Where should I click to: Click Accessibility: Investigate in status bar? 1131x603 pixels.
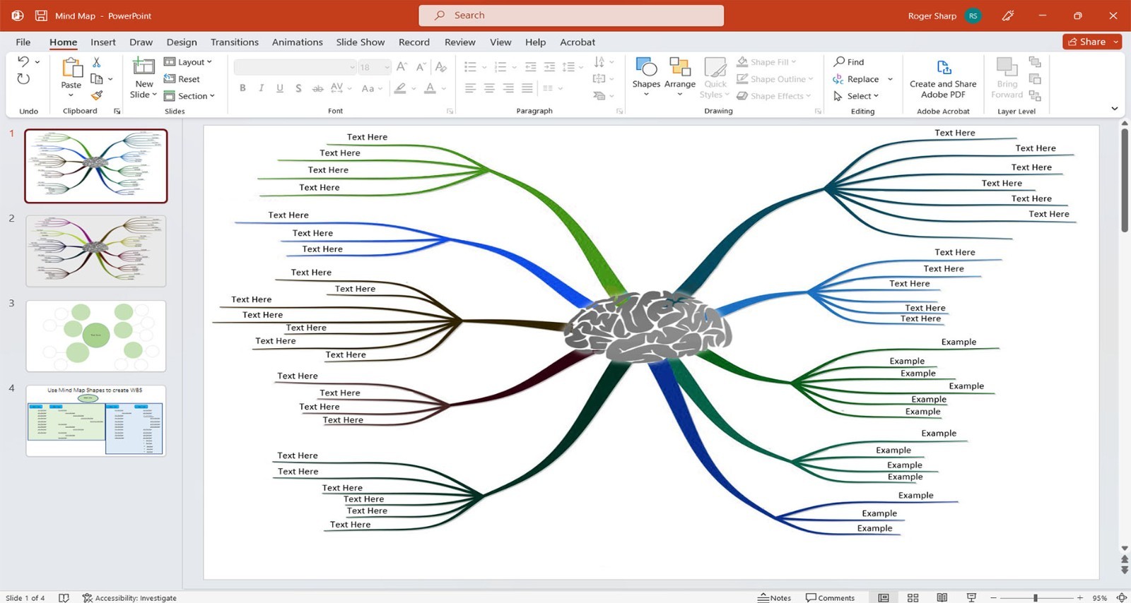point(129,597)
